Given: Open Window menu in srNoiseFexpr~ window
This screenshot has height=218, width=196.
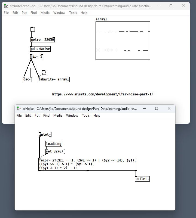Looking at the screenshot, I should 59,13.
